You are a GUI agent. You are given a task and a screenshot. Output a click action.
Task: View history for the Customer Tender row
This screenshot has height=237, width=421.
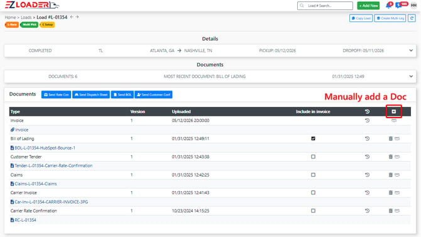[368, 157]
